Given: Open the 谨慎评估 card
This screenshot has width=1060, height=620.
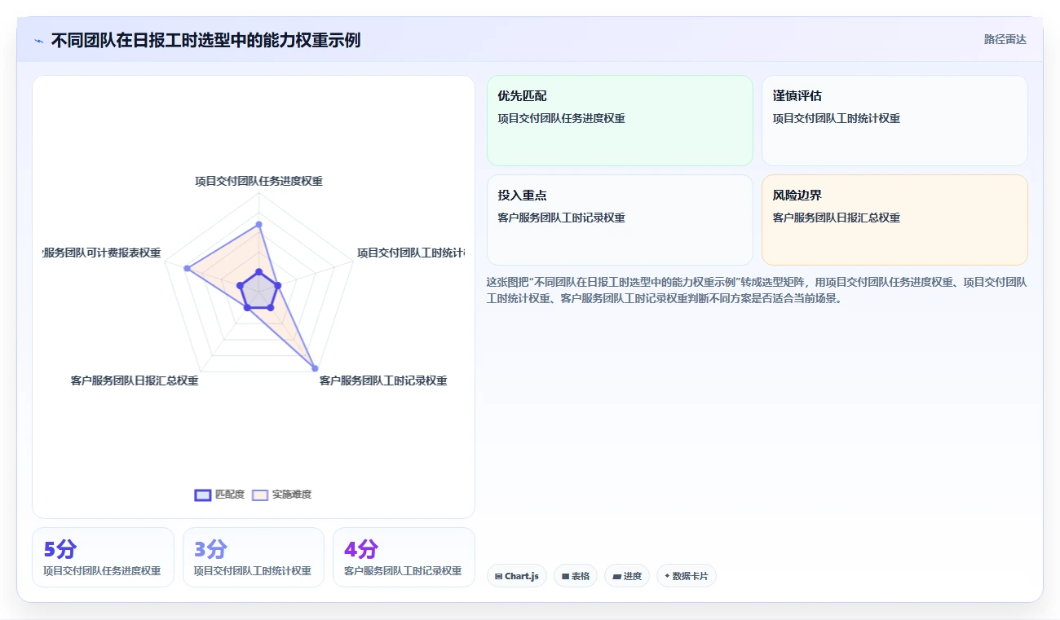Looking at the screenshot, I should tap(894, 121).
